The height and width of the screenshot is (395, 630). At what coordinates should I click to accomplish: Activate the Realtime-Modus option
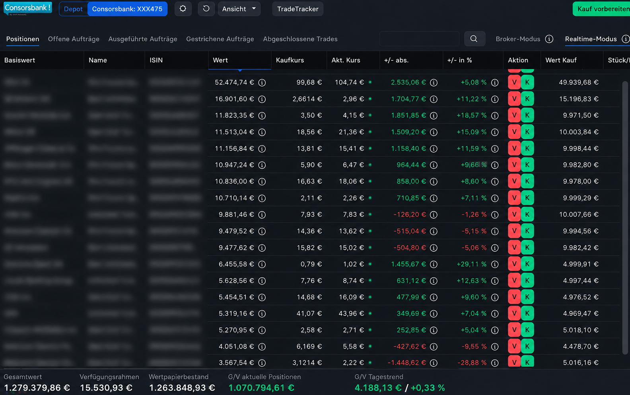[591, 39]
